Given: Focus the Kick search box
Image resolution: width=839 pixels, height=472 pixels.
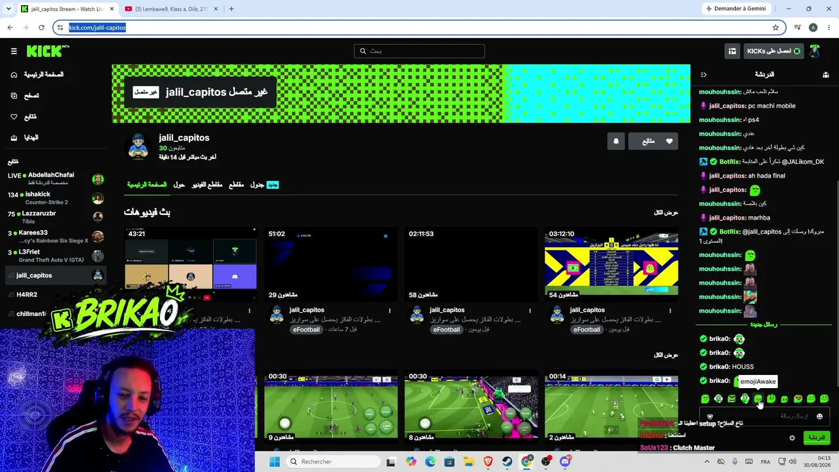Looking at the screenshot, I should [x=419, y=51].
